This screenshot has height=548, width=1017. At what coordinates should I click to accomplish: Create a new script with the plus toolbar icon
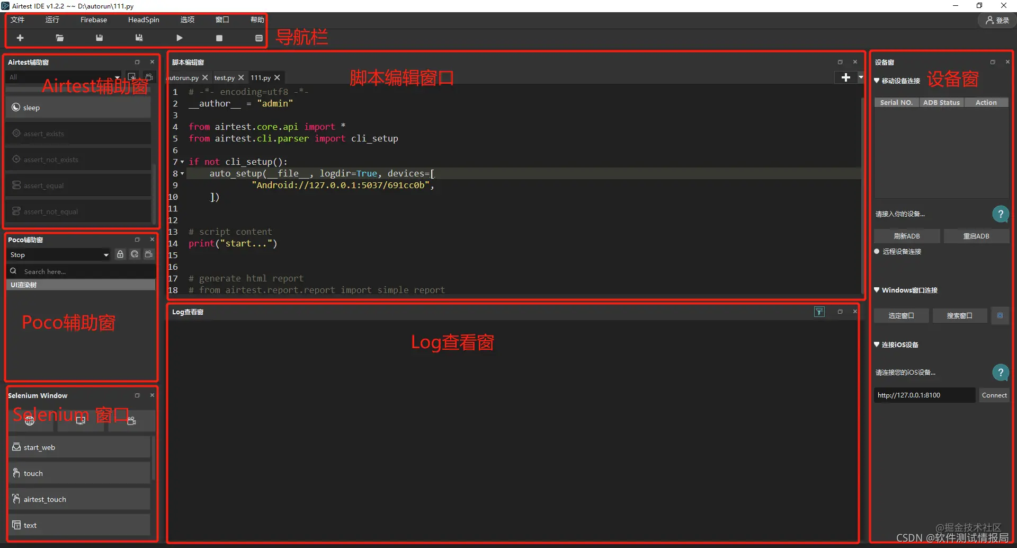[20, 38]
